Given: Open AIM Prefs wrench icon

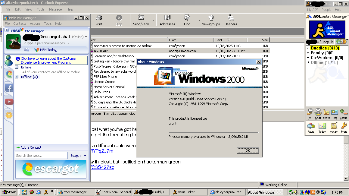Looking at the screenshot, I should [344, 126].
